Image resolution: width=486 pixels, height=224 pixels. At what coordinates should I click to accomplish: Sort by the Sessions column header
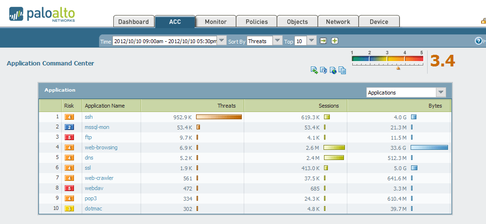pos(328,106)
